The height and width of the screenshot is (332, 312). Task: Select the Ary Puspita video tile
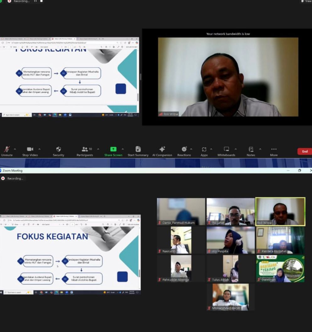(231, 240)
